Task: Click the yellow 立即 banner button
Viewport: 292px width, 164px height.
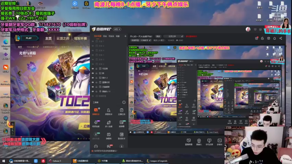Action: tap(85, 126)
